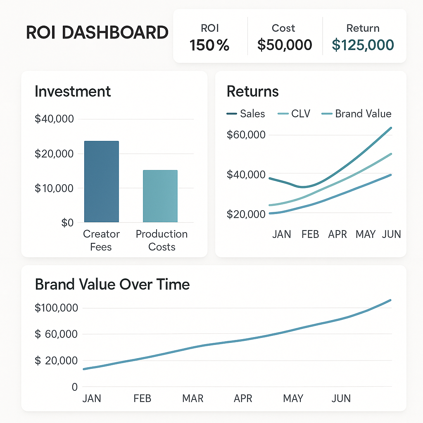
Task: Click the ROI DASHBOARD heading
Action: click(x=97, y=33)
